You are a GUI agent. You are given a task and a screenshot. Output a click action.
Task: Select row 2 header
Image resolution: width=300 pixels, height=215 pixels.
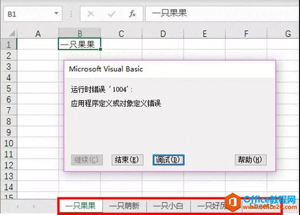8,55
